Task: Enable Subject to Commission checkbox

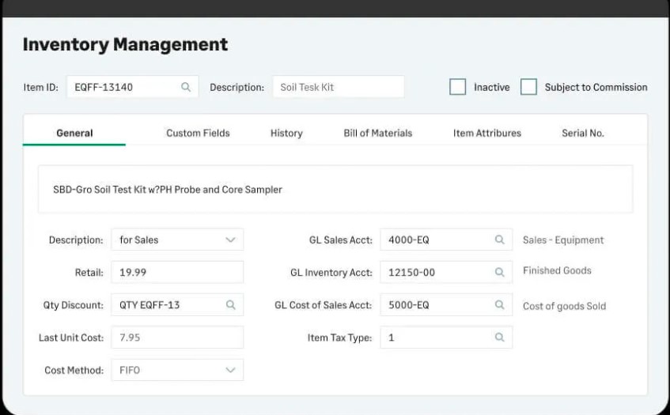Action: point(528,87)
